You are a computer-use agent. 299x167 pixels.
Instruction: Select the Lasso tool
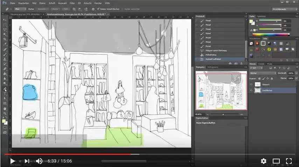(x=5, y=30)
